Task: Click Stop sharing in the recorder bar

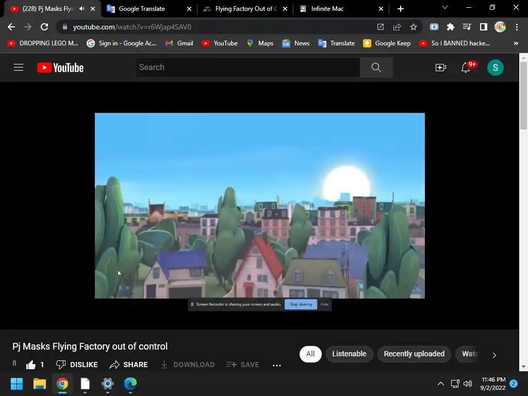Action: coord(301,304)
